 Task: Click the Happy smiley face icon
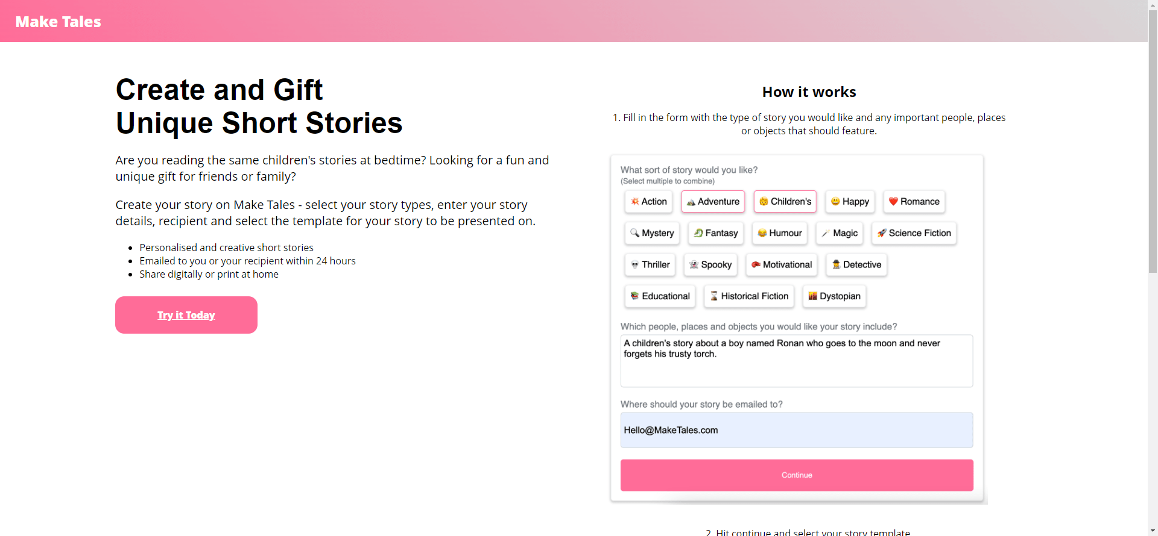835,202
